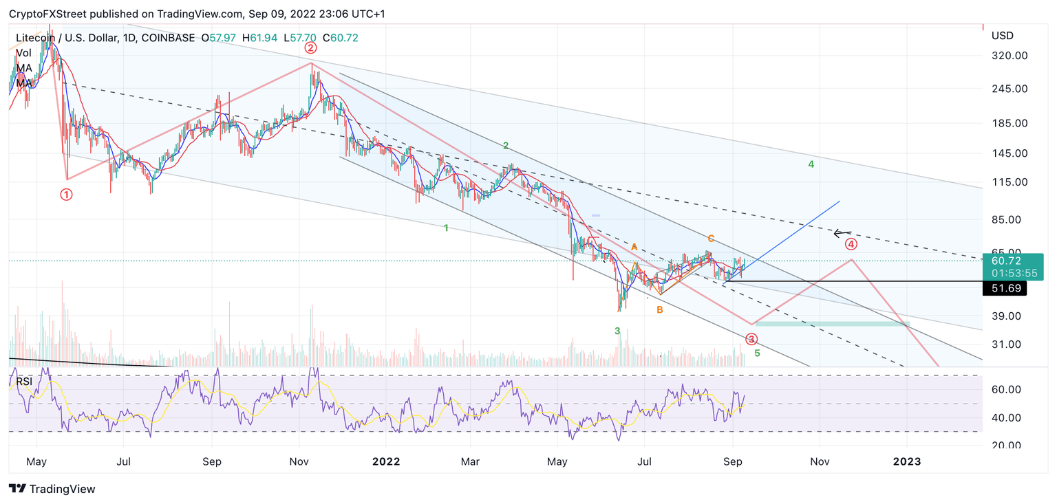The height and width of the screenshot is (504, 1057).
Task: Click the circled wave marker ④ on the right
Action: coord(851,243)
